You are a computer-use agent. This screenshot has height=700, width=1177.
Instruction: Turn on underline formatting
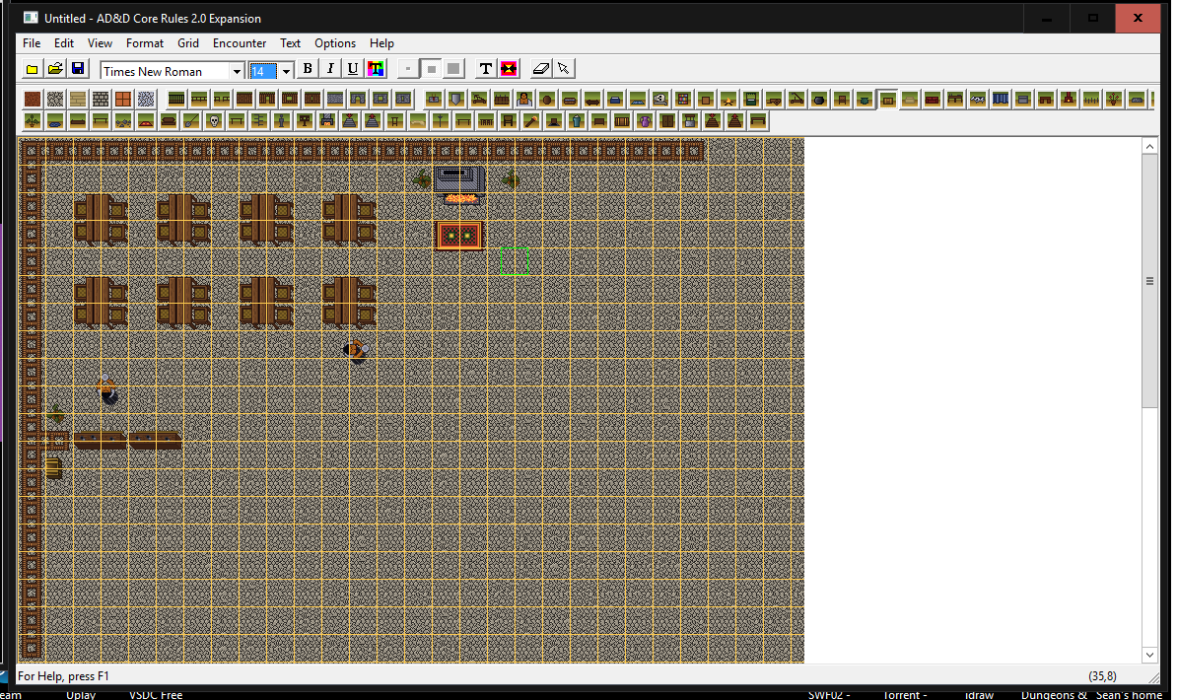[352, 68]
